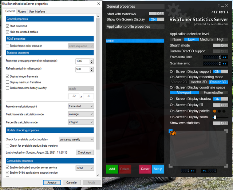Screen dimensions: 233x190
Task: Toggle On-Screen Display support switch
Action: (x=220, y=72)
